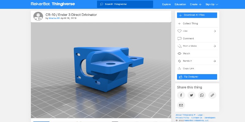The image size is (245, 122).
Task: Open the Macau3D designer avatar
Action: pyautogui.click(x=38, y=16)
